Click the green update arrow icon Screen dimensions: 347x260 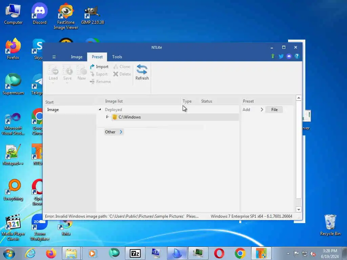[273, 57]
